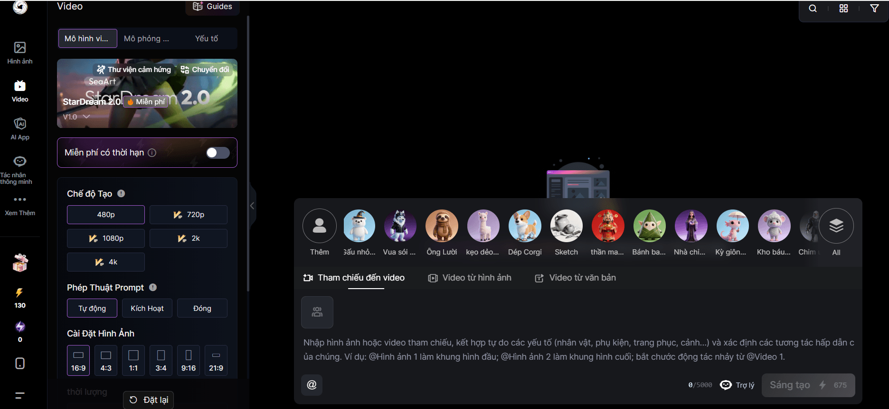Select 4k resolution
This screenshot has width=889, height=409.
pos(106,262)
